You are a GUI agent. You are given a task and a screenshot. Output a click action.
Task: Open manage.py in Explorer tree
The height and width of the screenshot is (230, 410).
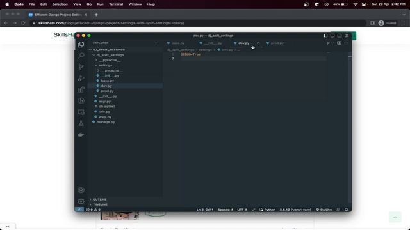tap(106, 122)
